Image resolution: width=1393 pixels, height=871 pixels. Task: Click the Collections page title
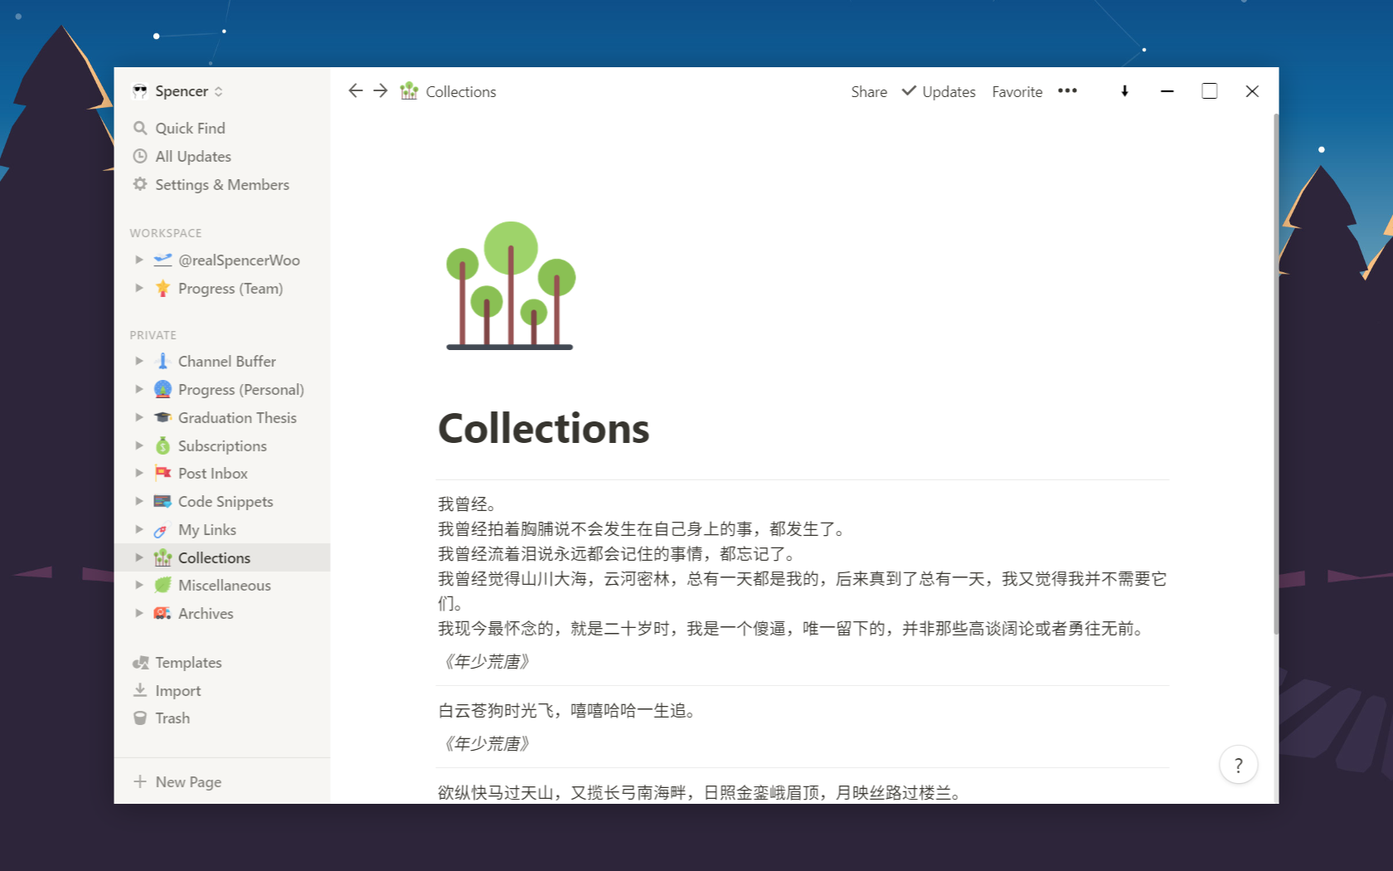pos(543,429)
